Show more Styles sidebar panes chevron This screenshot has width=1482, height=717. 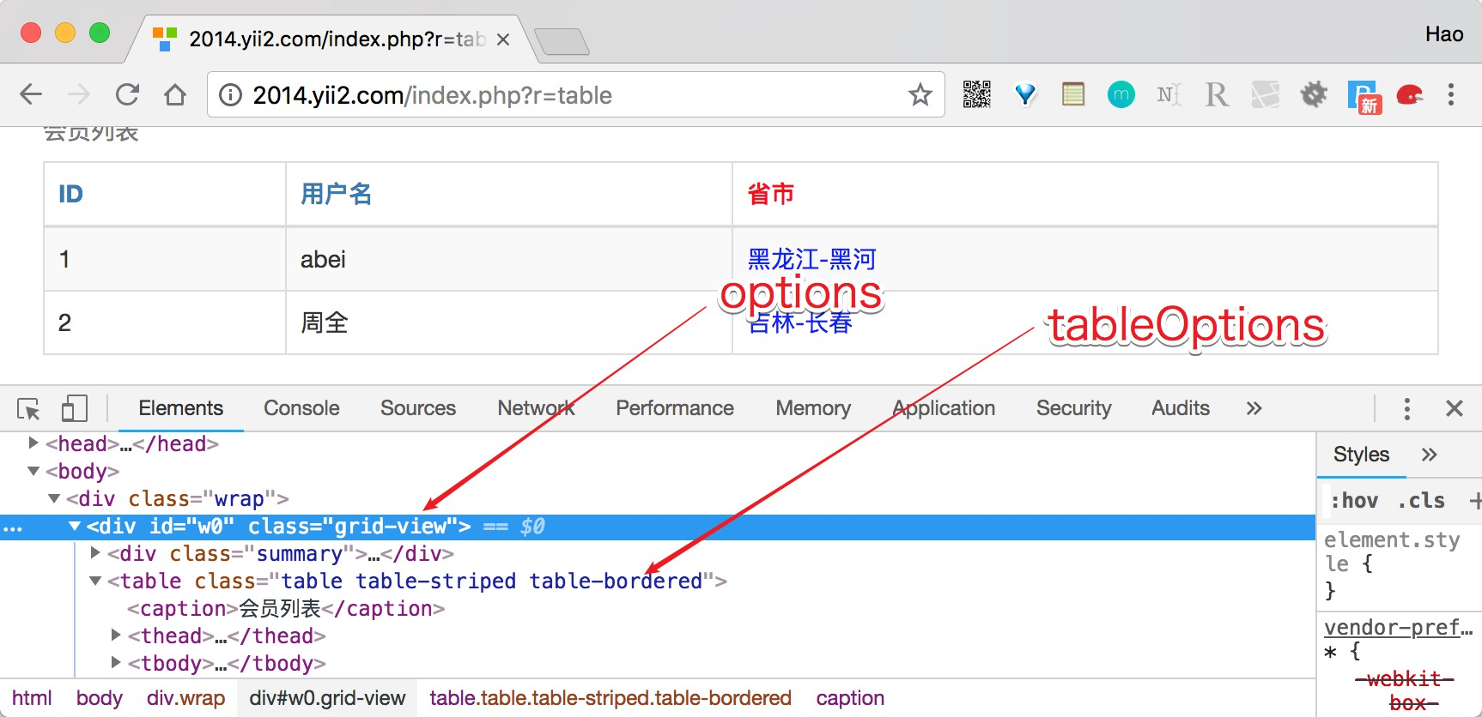tap(1429, 455)
